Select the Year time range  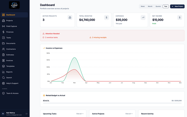click(166, 6)
